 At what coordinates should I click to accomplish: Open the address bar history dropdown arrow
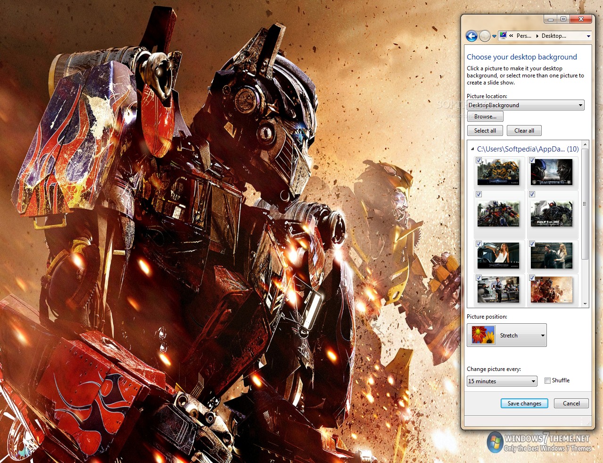coord(588,36)
